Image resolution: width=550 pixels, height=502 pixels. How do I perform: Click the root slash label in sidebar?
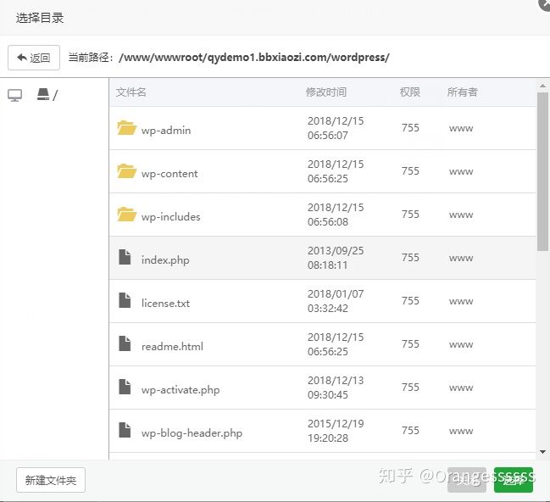[x=55, y=95]
